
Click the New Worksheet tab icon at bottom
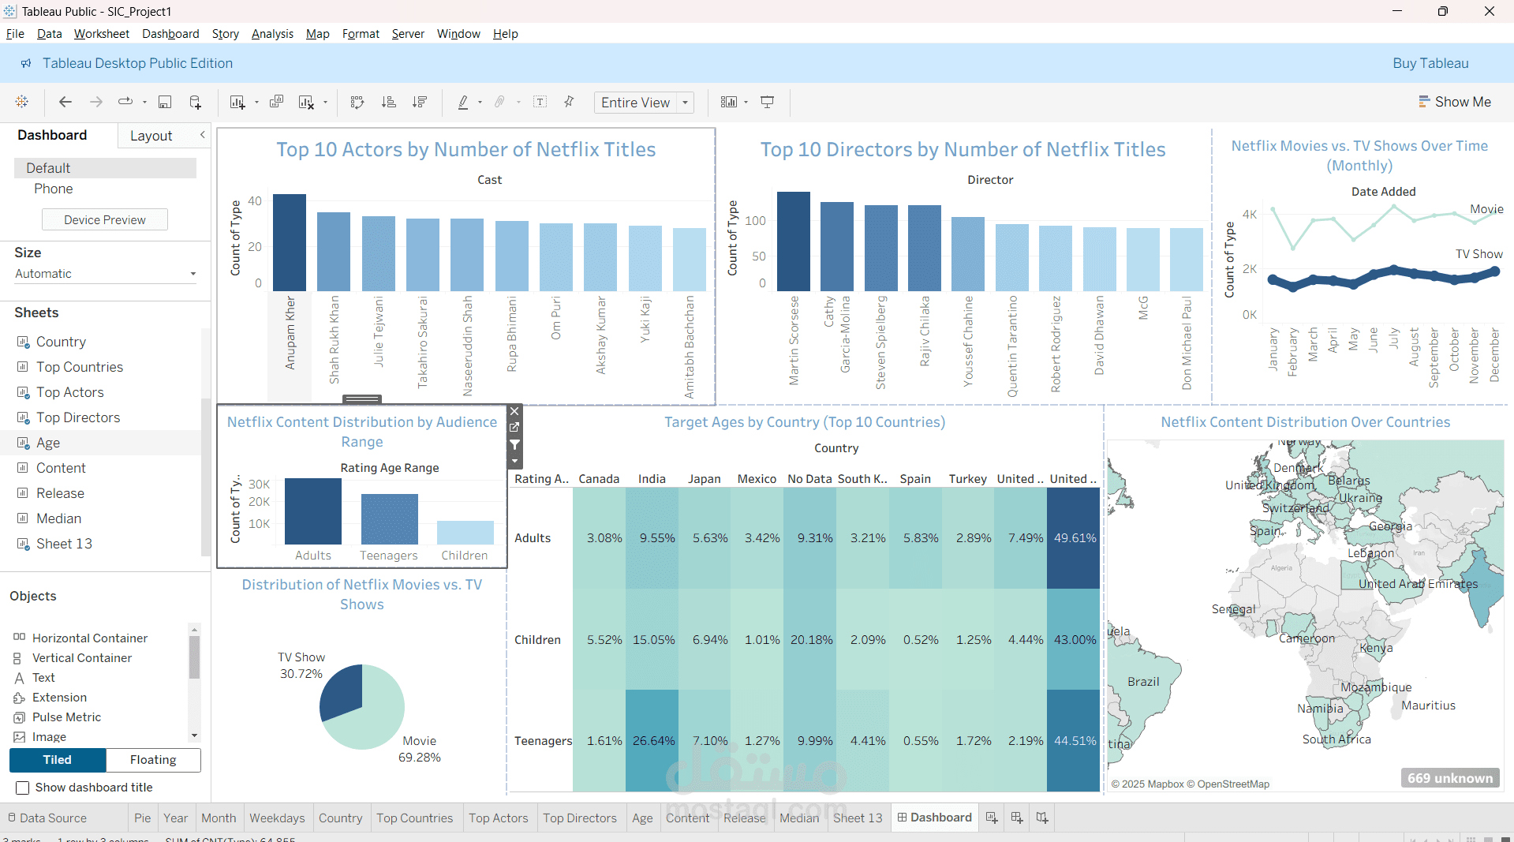992,818
